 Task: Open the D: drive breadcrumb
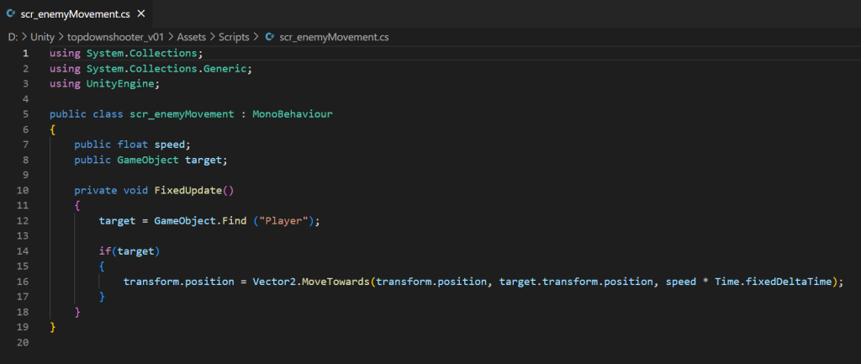pyautogui.click(x=13, y=37)
